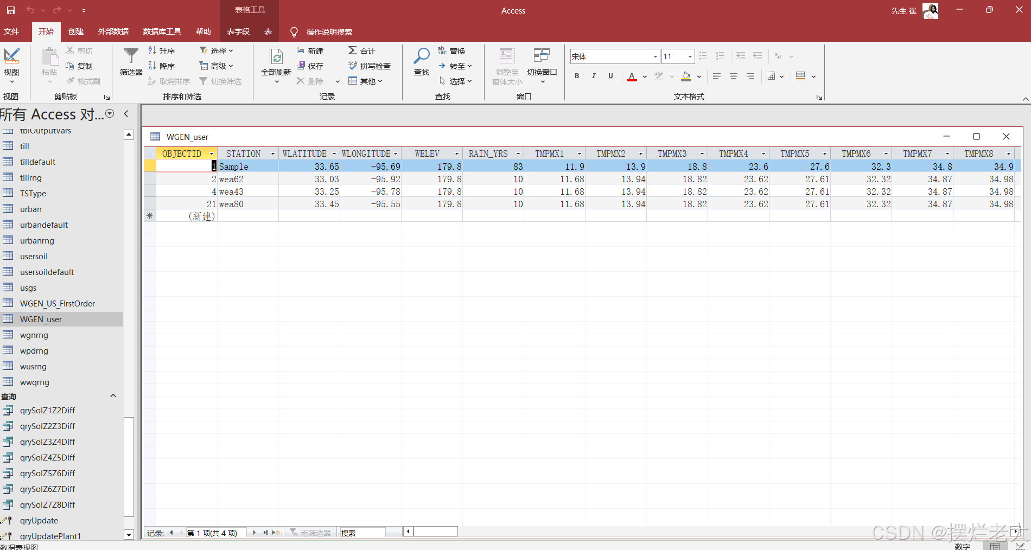Click navigation pane scroll down arrow

pos(129,535)
